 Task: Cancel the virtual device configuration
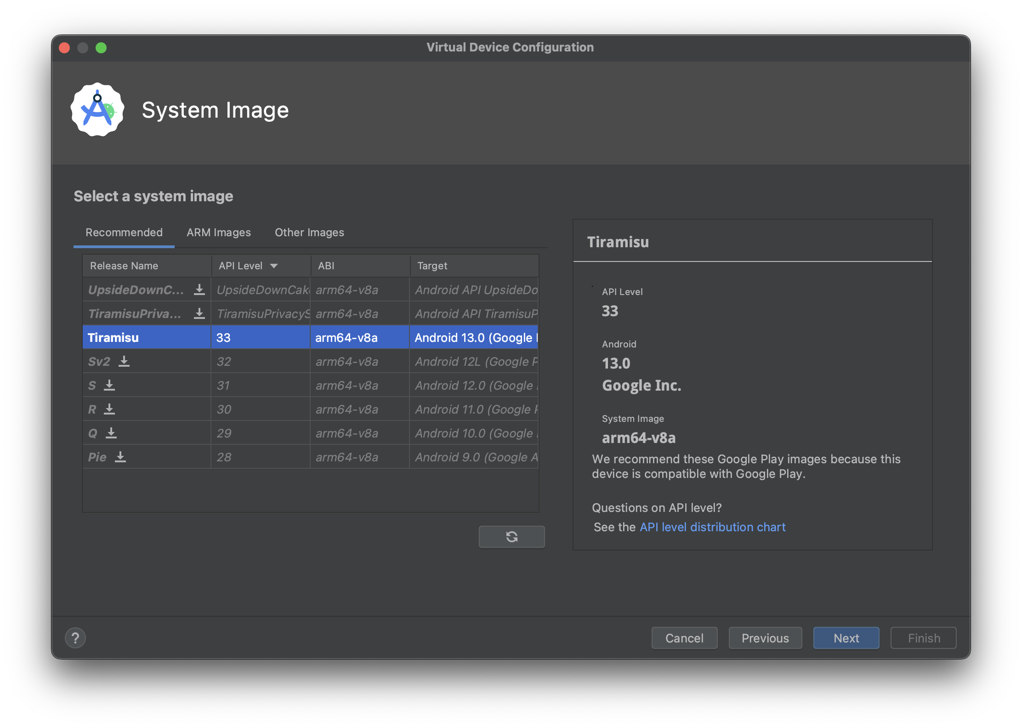tap(684, 638)
